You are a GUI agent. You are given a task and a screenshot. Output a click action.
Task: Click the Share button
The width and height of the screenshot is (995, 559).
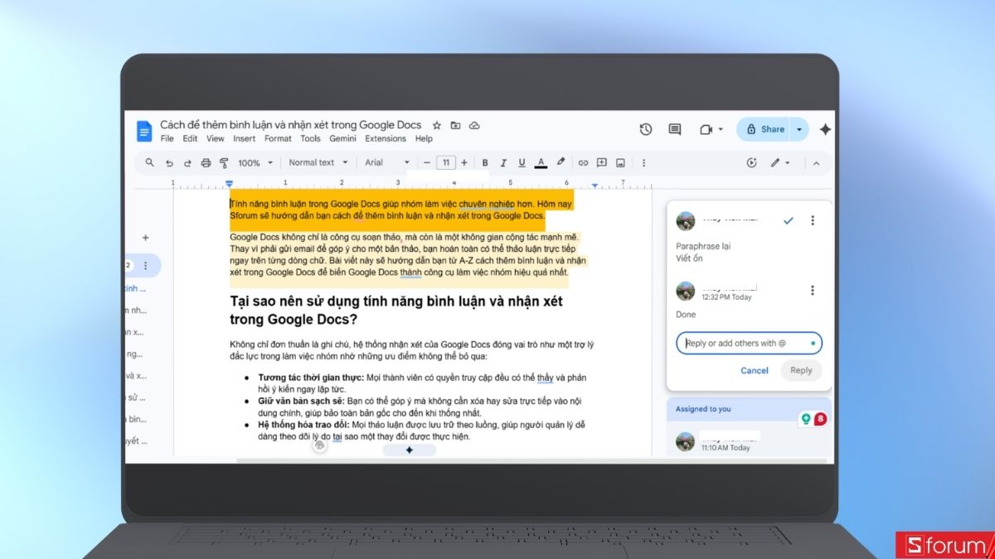(764, 129)
